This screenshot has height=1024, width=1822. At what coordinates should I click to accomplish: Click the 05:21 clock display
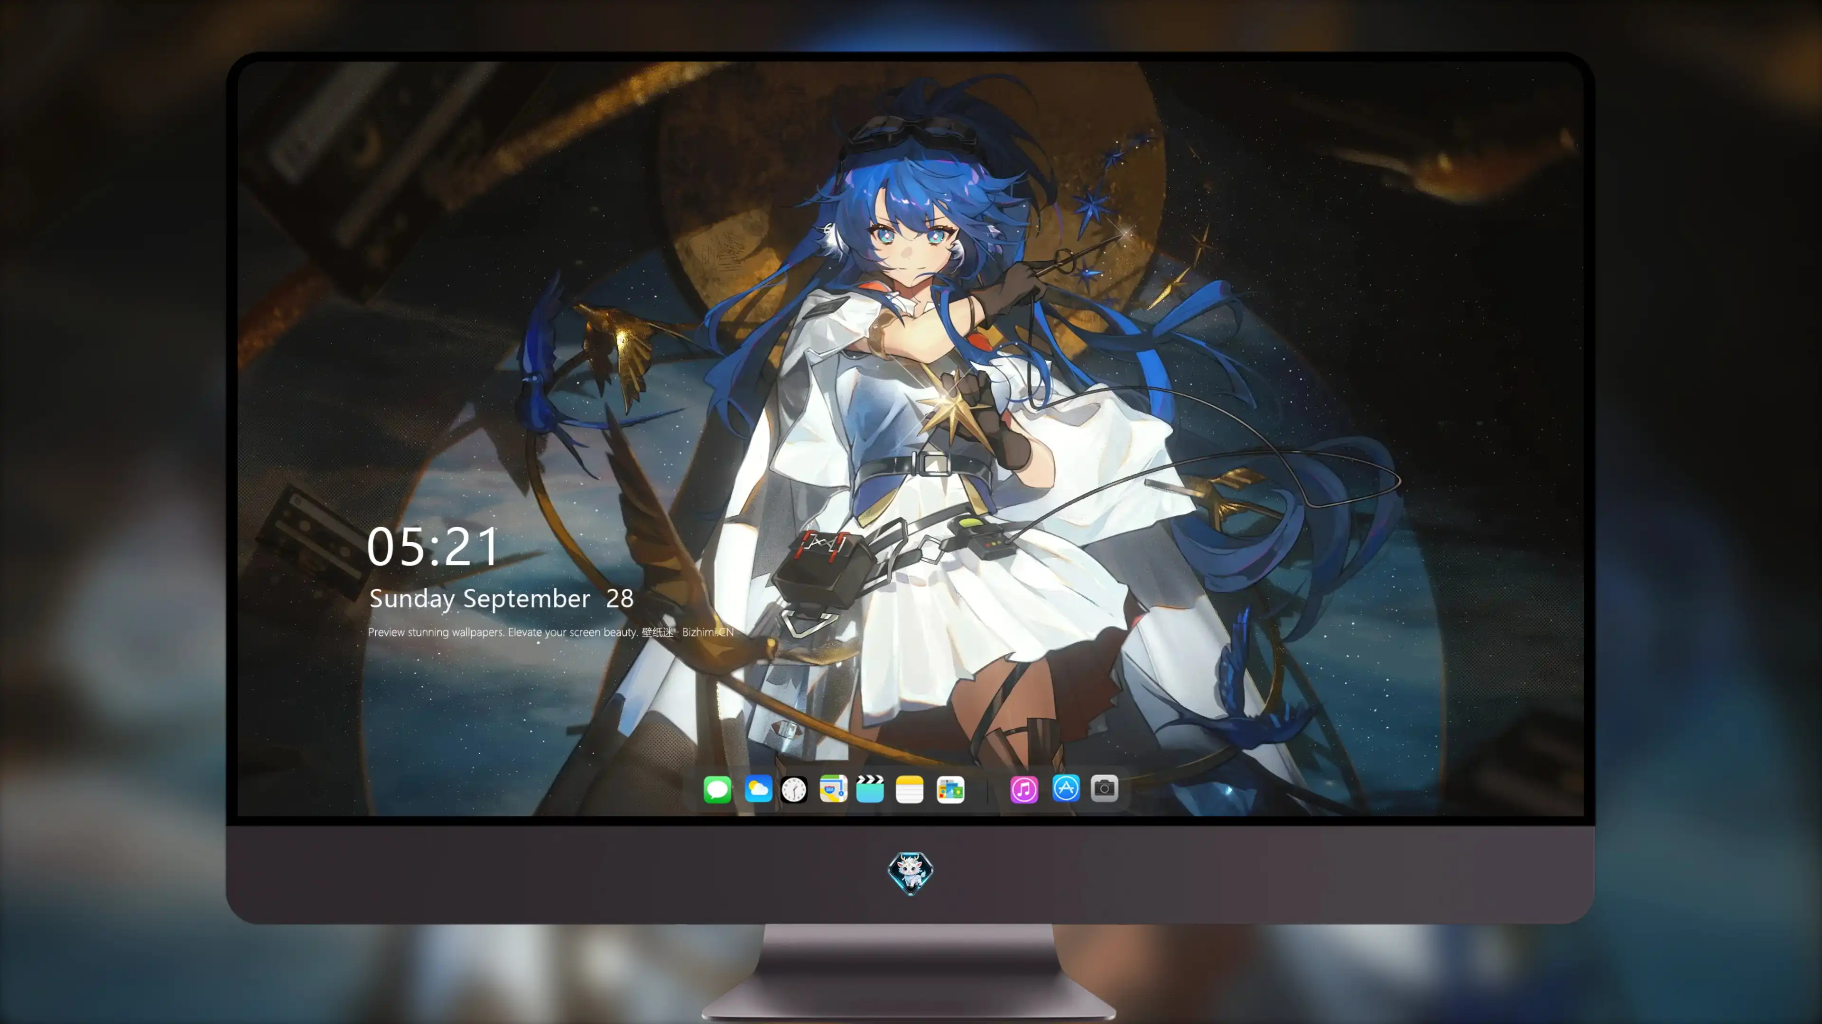433,546
